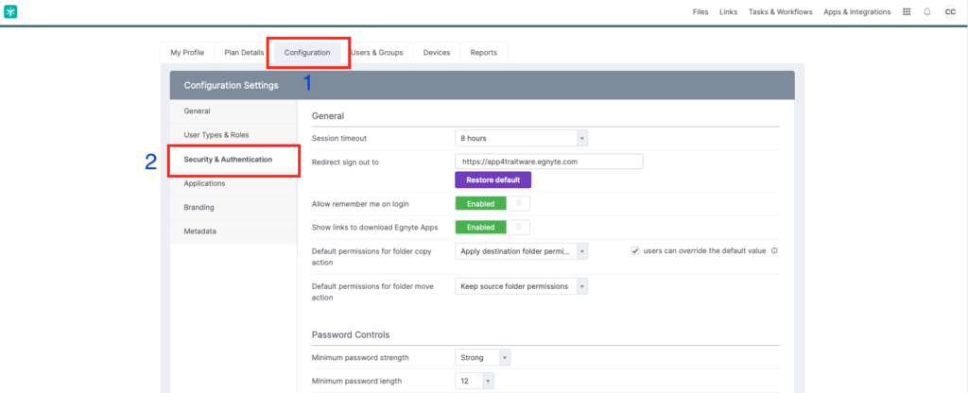Open folder move action permissions dropdown
968x393 pixels.
[x=521, y=286]
